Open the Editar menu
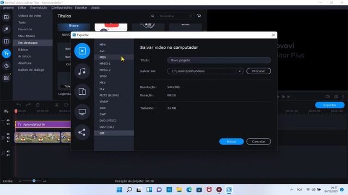Image resolution: width=348 pixels, height=195 pixels. pyautogui.click(x=22, y=8)
